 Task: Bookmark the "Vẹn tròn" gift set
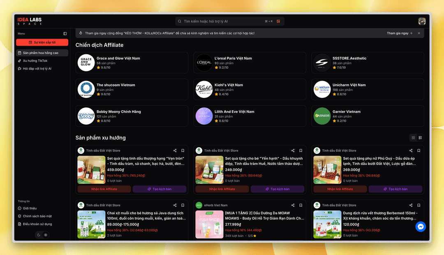(x=183, y=151)
